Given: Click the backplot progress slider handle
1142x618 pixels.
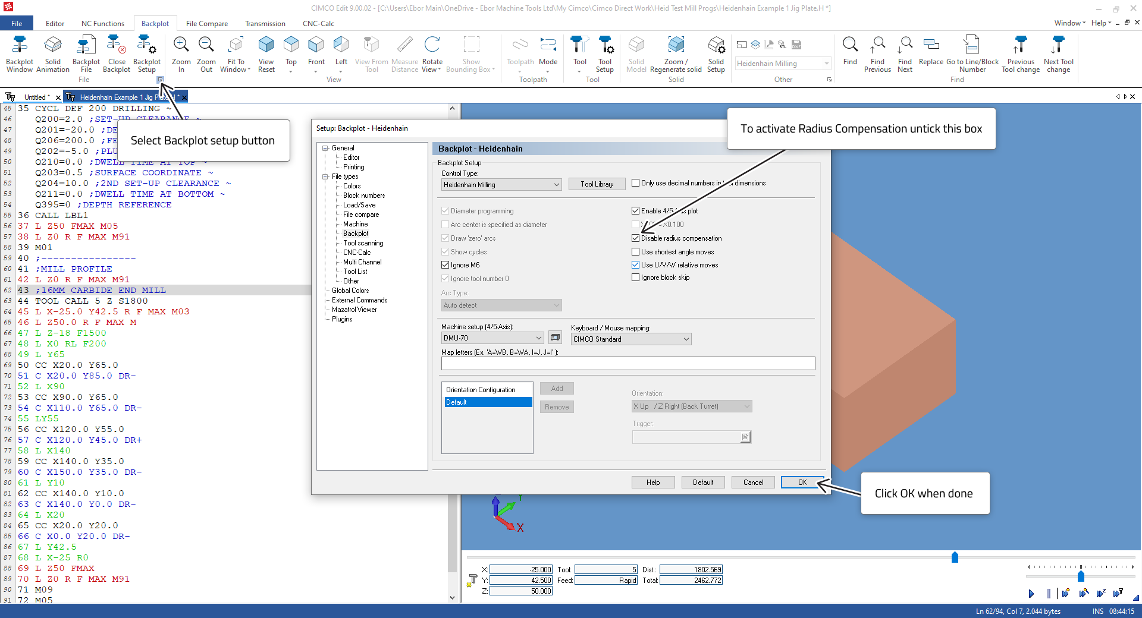Looking at the screenshot, I should (955, 557).
